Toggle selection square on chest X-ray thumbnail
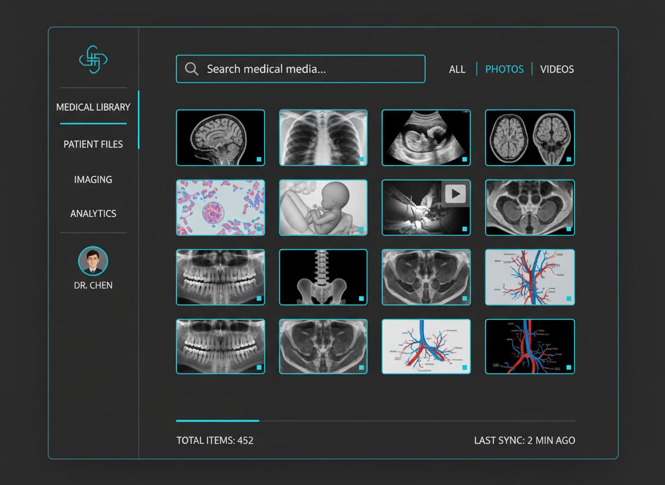The width and height of the screenshot is (665, 485). coord(362,159)
